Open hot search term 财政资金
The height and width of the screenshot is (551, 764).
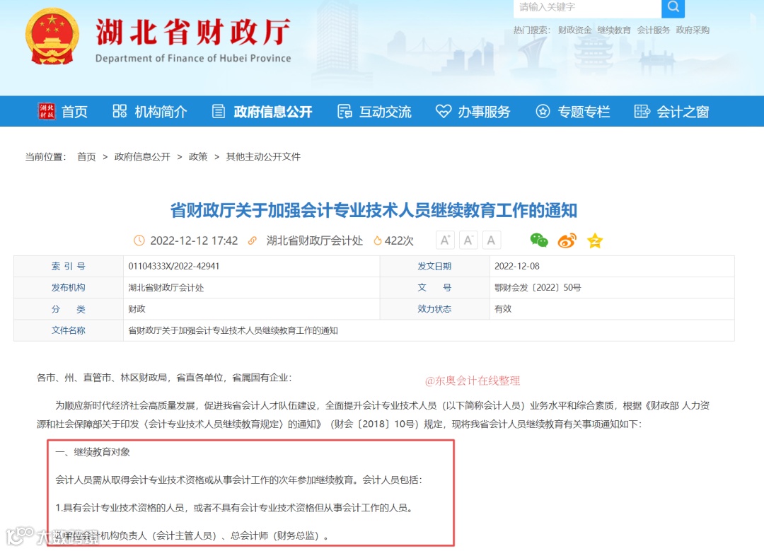[574, 30]
